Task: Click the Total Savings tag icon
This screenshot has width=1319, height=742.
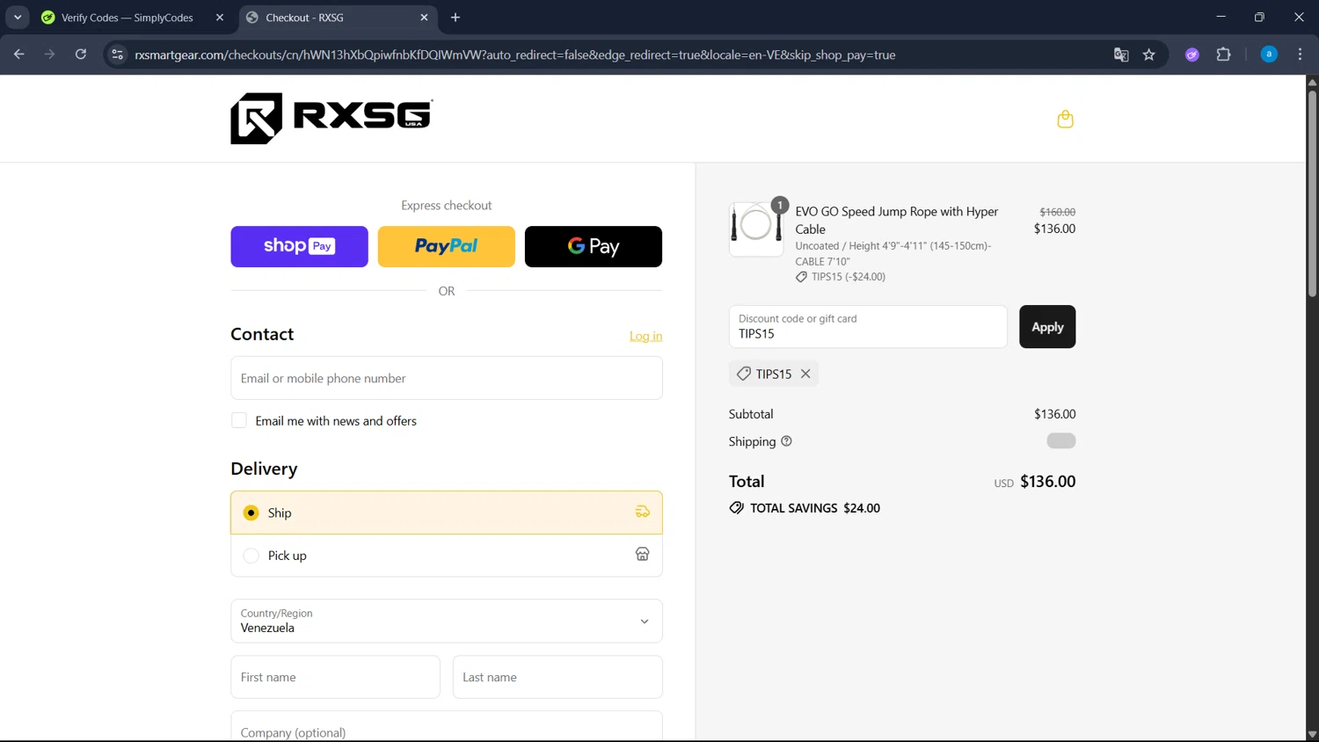Action: (x=737, y=508)
